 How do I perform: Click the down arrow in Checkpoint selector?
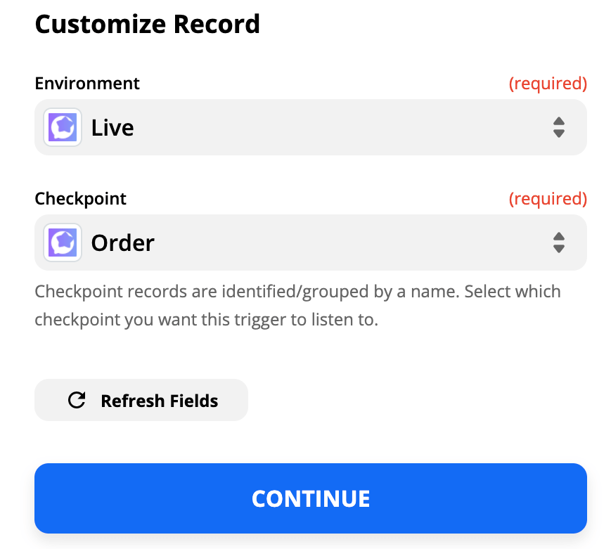[559, 249]
